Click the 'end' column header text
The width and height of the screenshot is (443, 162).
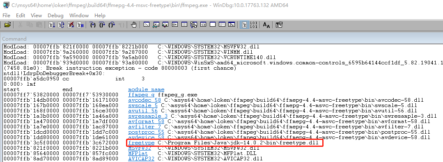pyautogui.click(x=67, y=89)
